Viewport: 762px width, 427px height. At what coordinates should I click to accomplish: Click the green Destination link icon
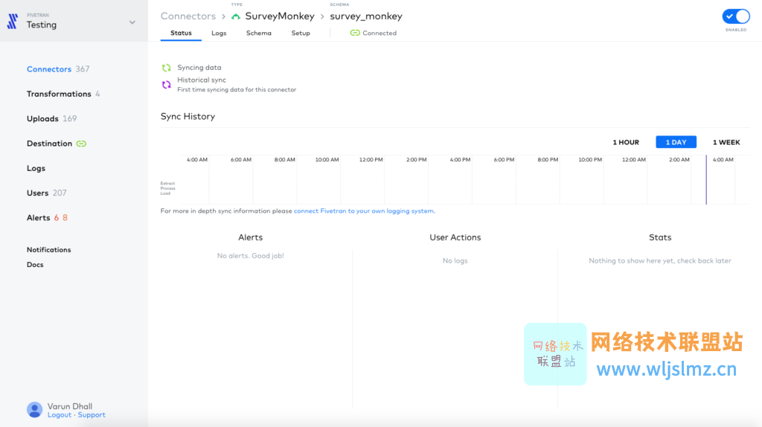81,144
